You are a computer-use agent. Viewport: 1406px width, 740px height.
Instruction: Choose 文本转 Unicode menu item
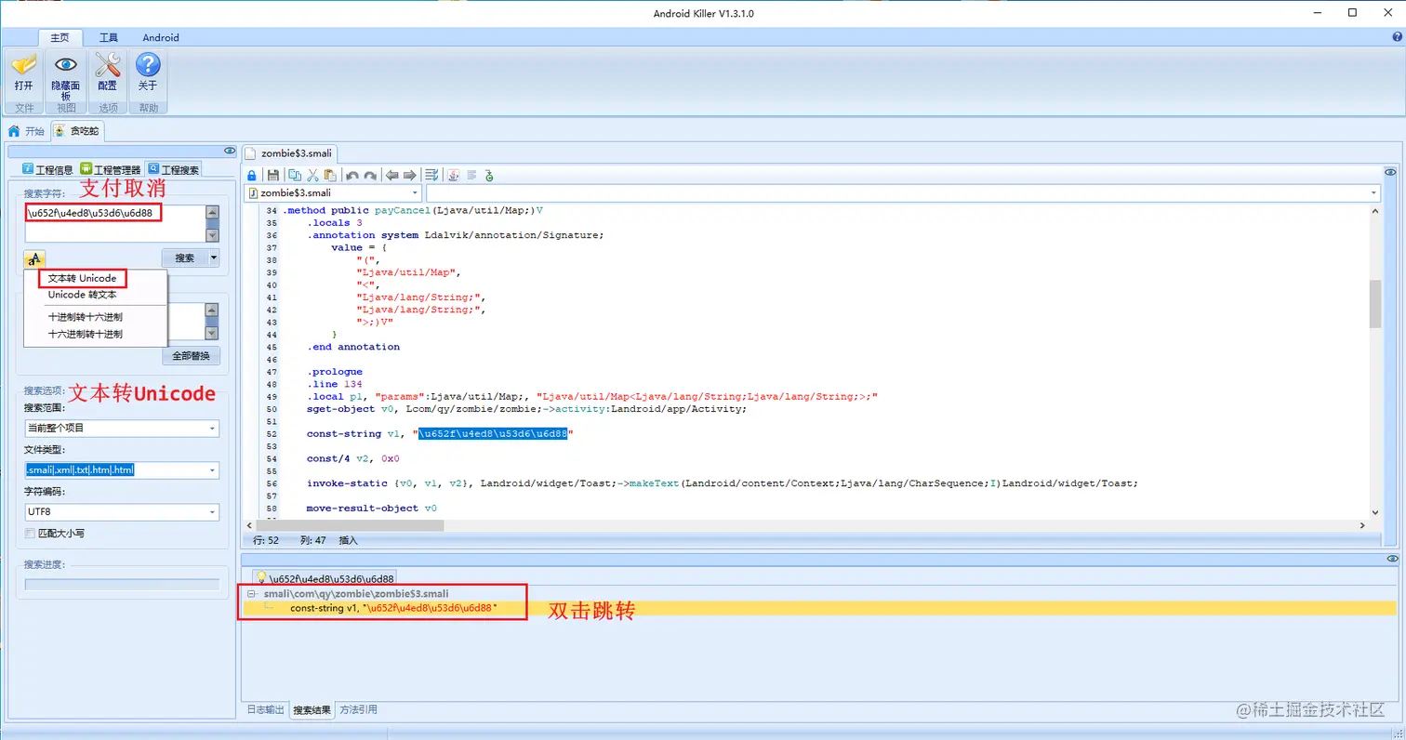click(x=82, y=279)
